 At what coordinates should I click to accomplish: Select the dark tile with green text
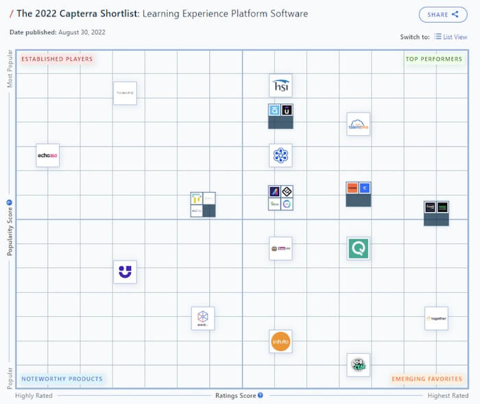click(x=443, y=207)
